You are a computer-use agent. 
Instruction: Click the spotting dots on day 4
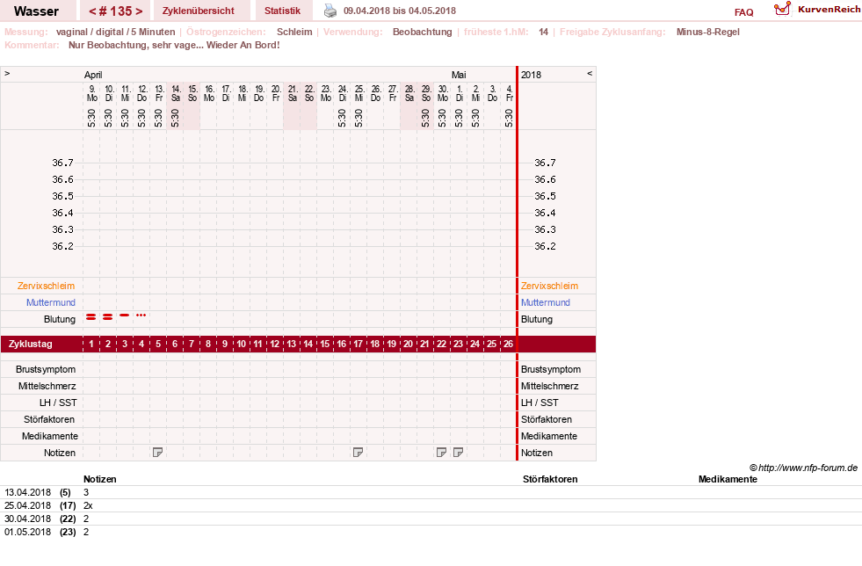coord(141,316)
